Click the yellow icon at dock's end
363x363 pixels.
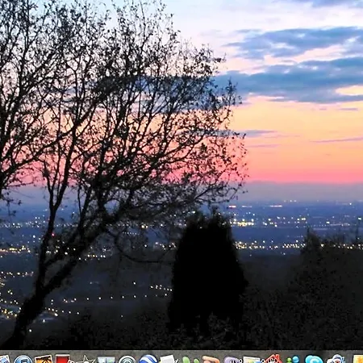[358, 359]
